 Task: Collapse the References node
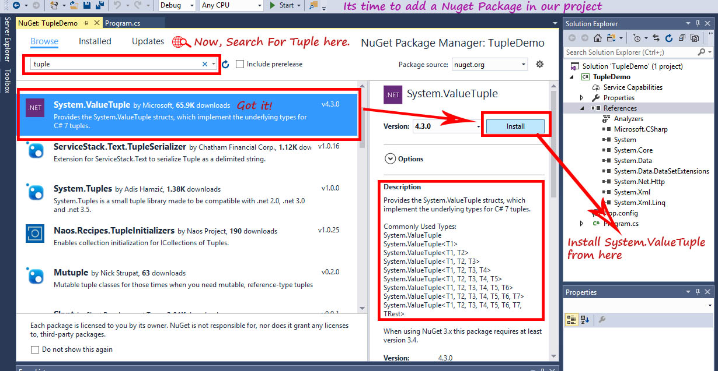(581, 108)
